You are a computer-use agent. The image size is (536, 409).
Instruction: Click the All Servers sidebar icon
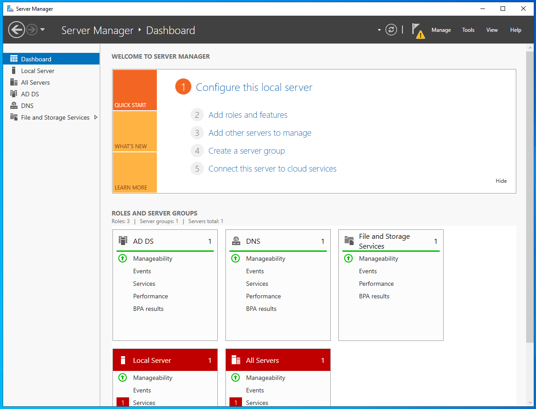13,82
